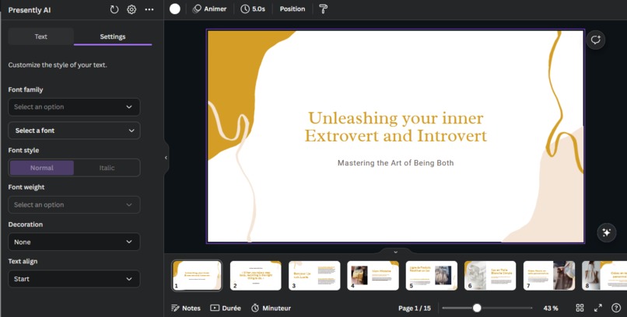627x317 pixels.
Task: Open the Position panel
Action: 292,9
